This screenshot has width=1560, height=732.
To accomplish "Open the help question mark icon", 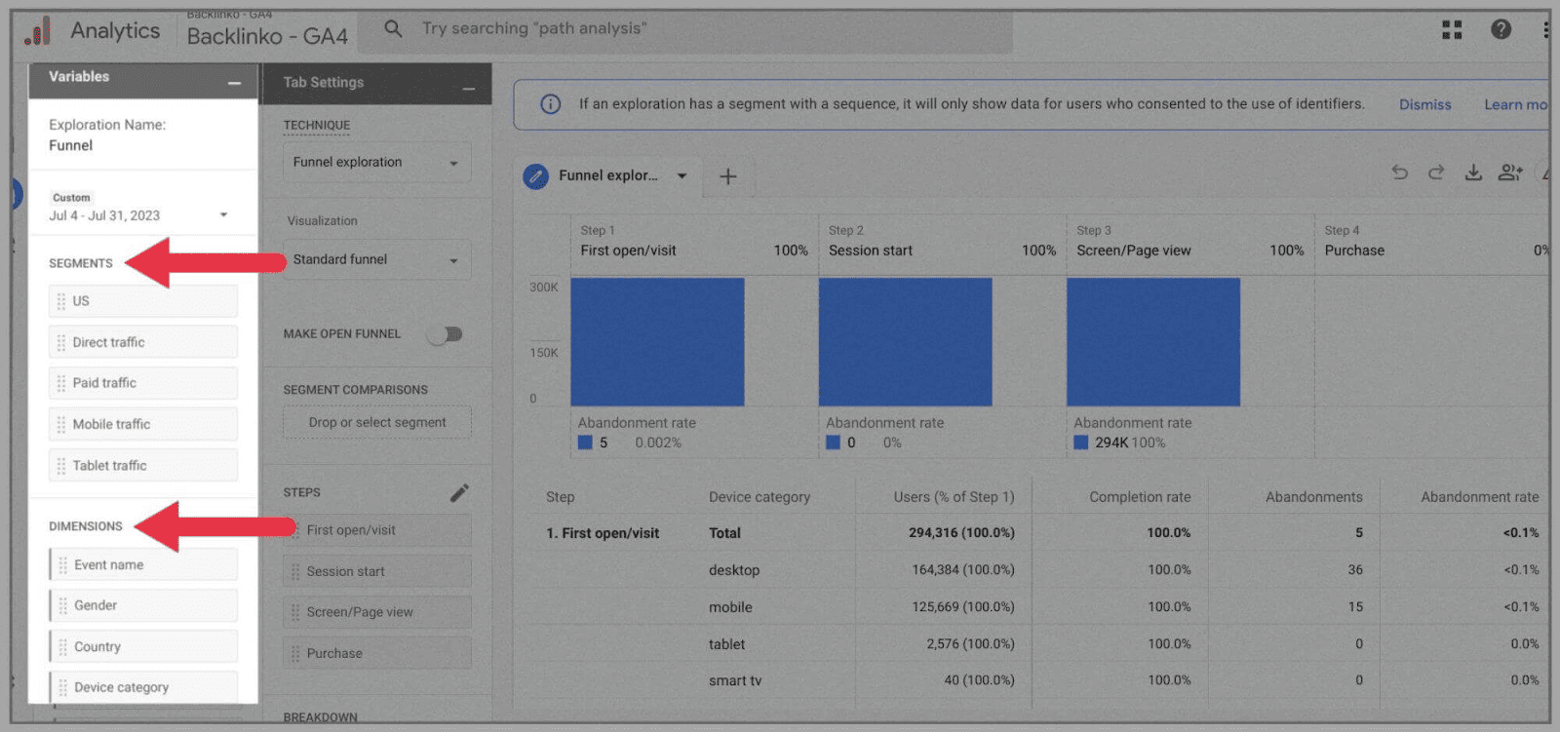I will tap(1501, 29).
